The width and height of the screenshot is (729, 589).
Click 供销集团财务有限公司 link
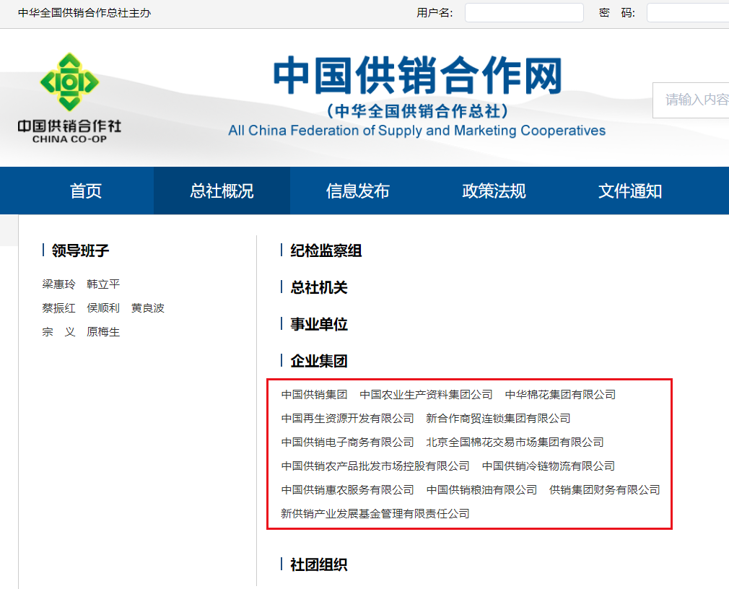[x=604, y=490]
